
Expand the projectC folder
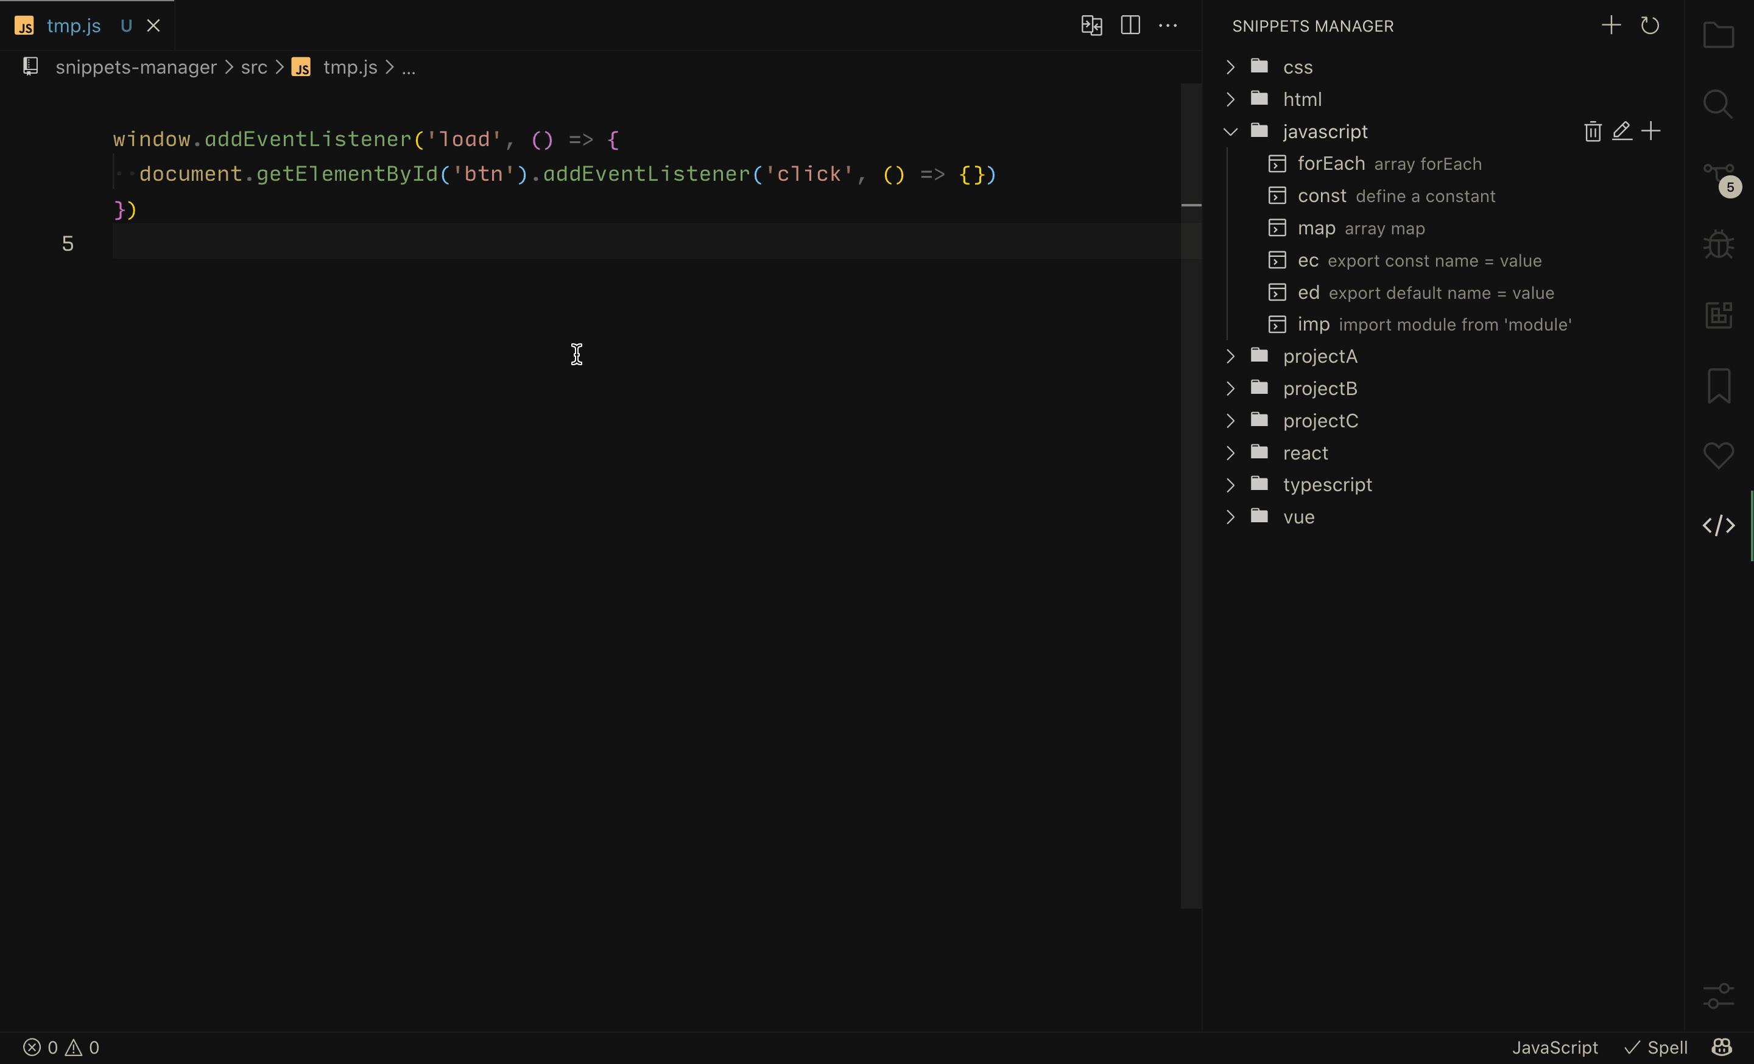click(1230, 421)
